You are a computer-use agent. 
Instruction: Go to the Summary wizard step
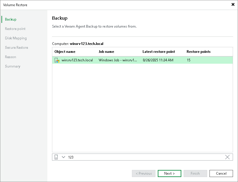tap(13, 66)
